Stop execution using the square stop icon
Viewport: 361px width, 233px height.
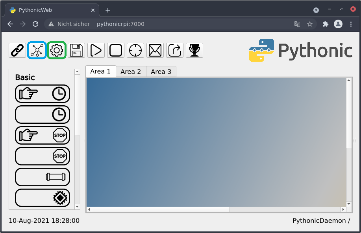[115, 50]
